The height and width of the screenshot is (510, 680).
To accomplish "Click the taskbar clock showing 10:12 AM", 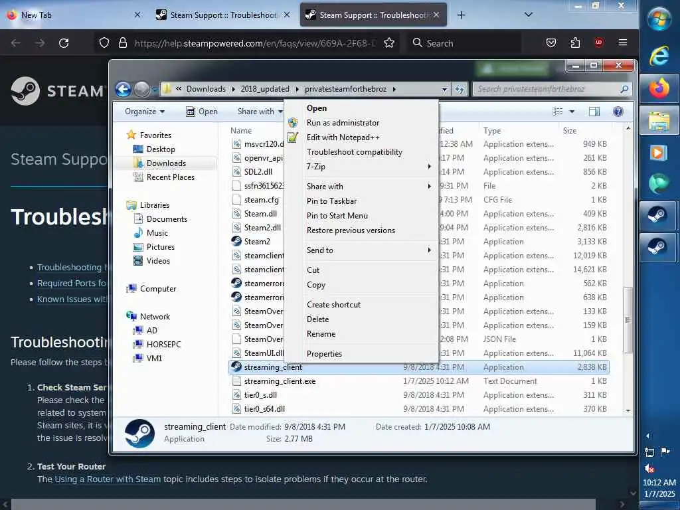I will (659, 482).
